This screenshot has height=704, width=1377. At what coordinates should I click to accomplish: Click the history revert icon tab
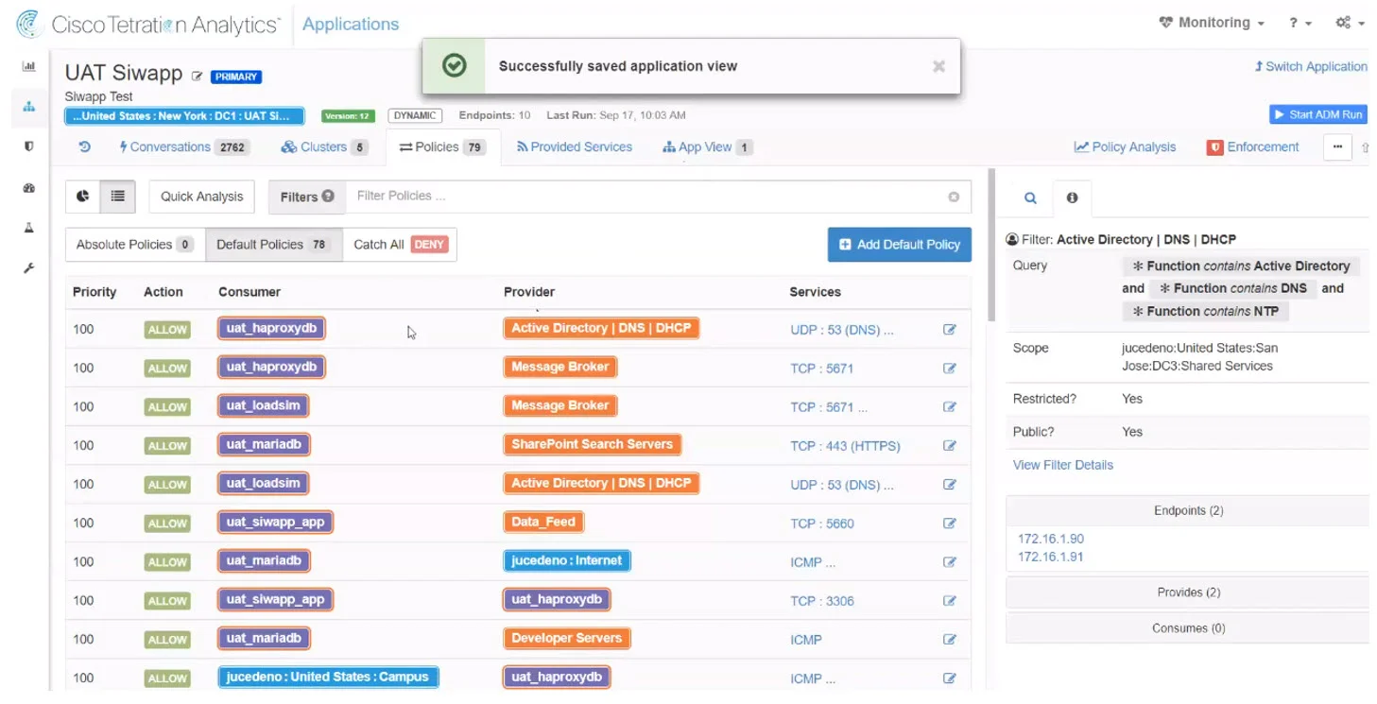tap(84, 147)
